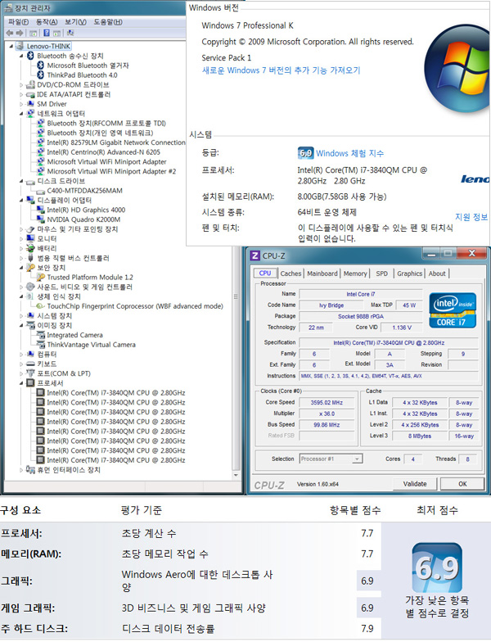The height and width of the screenshot is (642, 491).
Task: Click the Specification field in CPU-Z
Action: pyautogui.click(x=389, y=342)
